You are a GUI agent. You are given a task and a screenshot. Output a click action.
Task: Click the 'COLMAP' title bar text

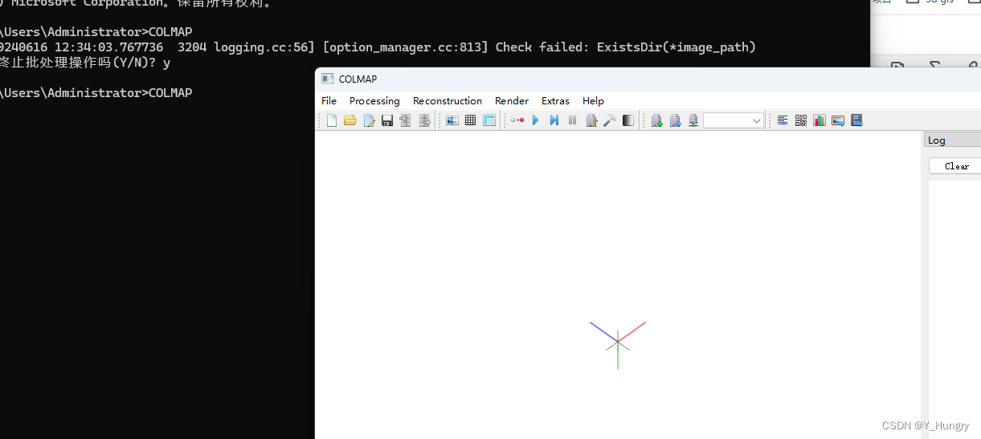click(x=358, y=79)
